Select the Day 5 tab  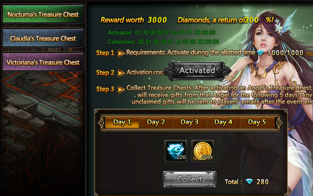tap(257, 122)
